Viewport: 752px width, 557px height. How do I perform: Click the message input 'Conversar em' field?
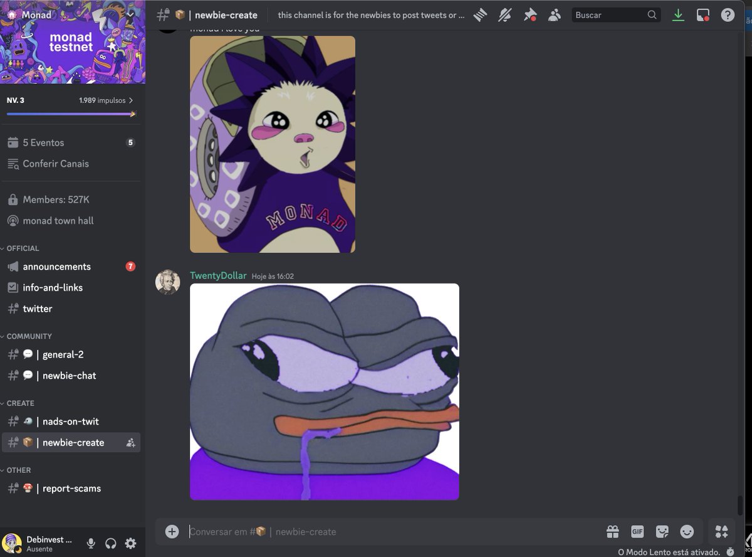coord(392,531)
